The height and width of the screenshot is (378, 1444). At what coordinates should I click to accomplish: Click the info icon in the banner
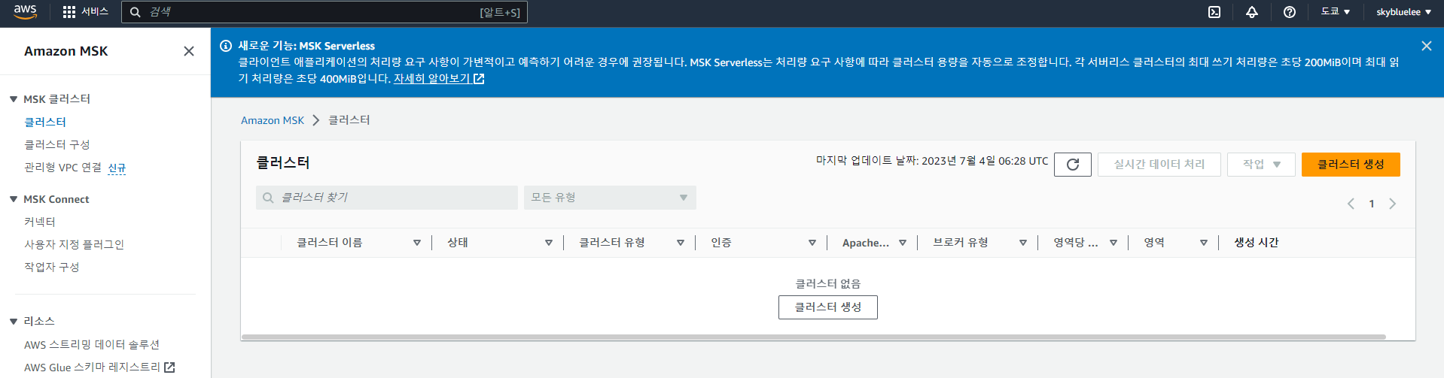(x=225, y=46)
